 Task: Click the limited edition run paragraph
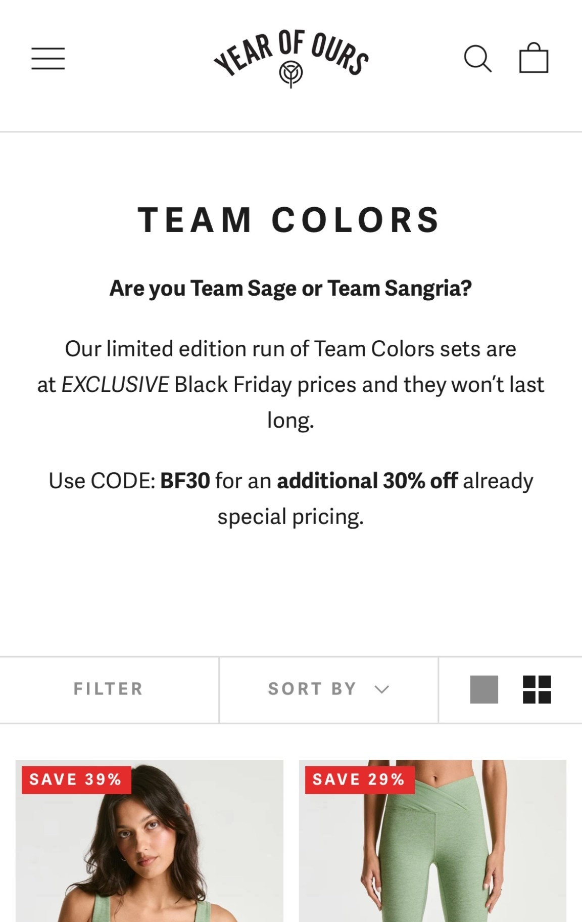pyautogui.click(x=290, y=349)
